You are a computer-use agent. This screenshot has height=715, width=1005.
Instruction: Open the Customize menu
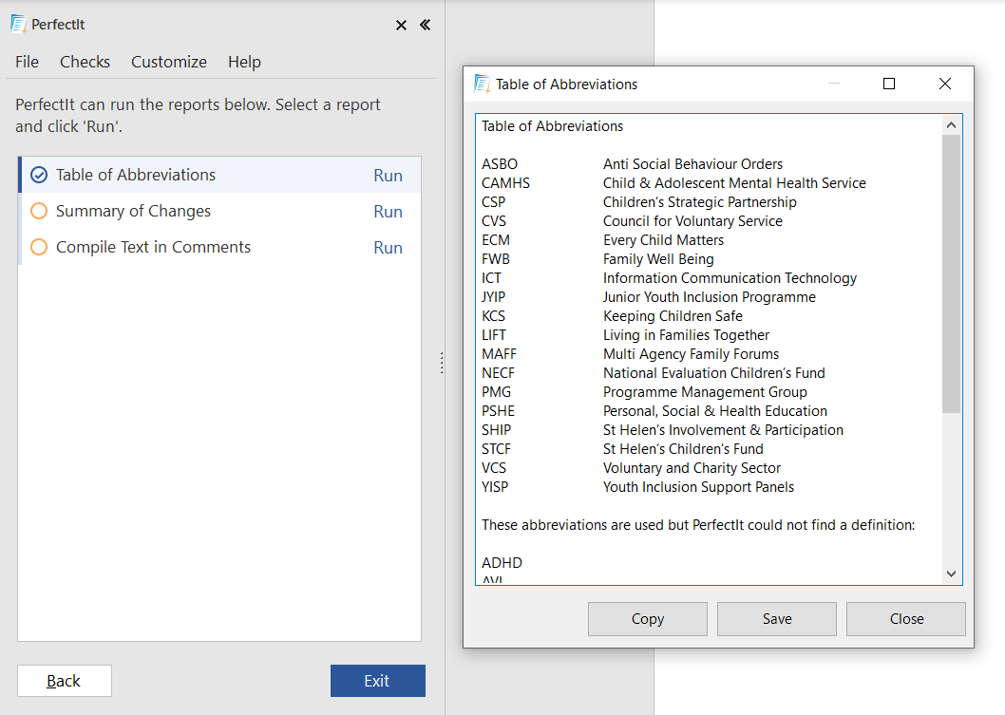(169, 62)
